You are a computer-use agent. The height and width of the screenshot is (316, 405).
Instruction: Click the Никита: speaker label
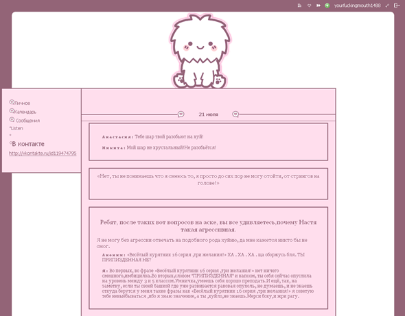click(x=114, y=148)
